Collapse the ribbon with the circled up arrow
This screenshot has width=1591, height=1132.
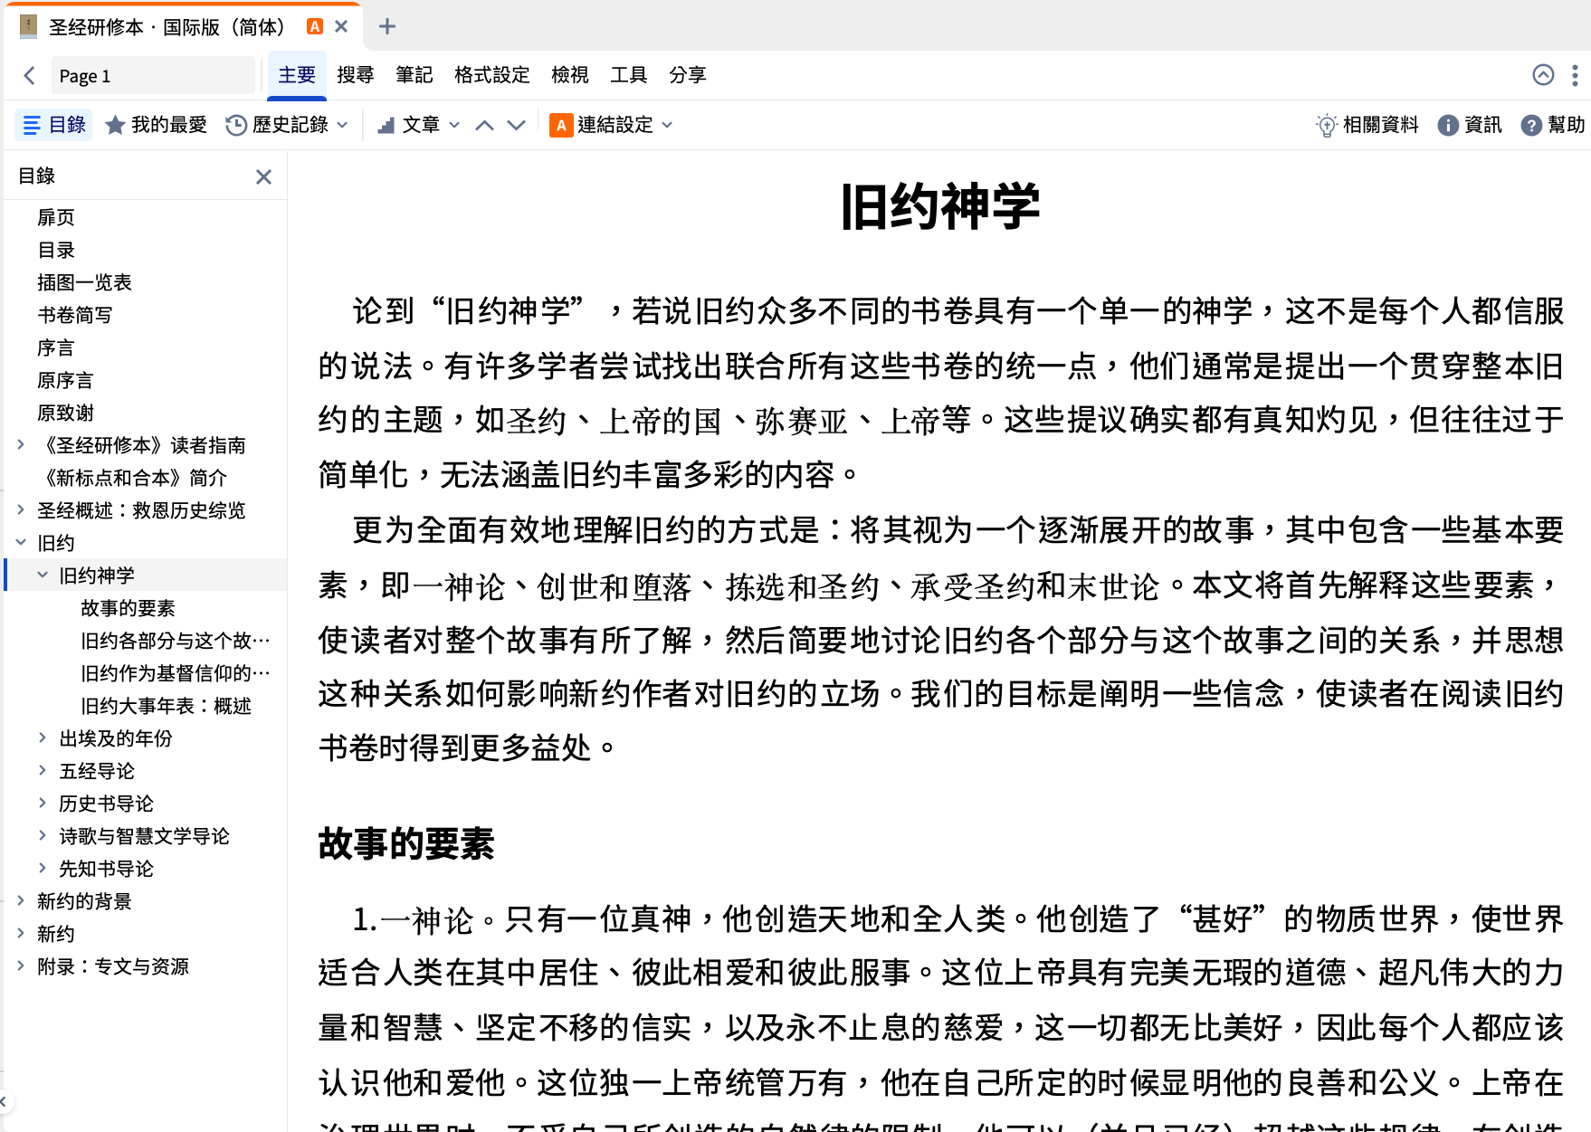1544,75
